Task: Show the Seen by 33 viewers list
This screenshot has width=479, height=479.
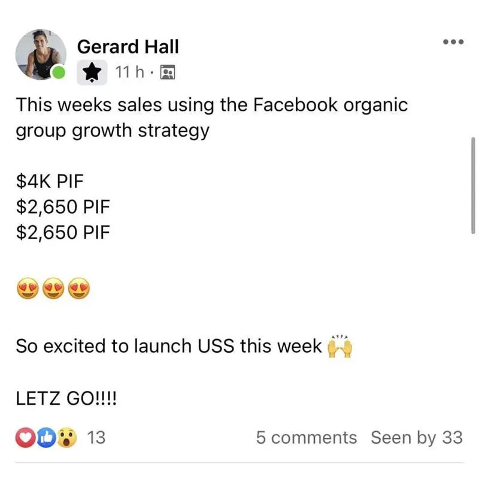Action: [x=417, y=438]
